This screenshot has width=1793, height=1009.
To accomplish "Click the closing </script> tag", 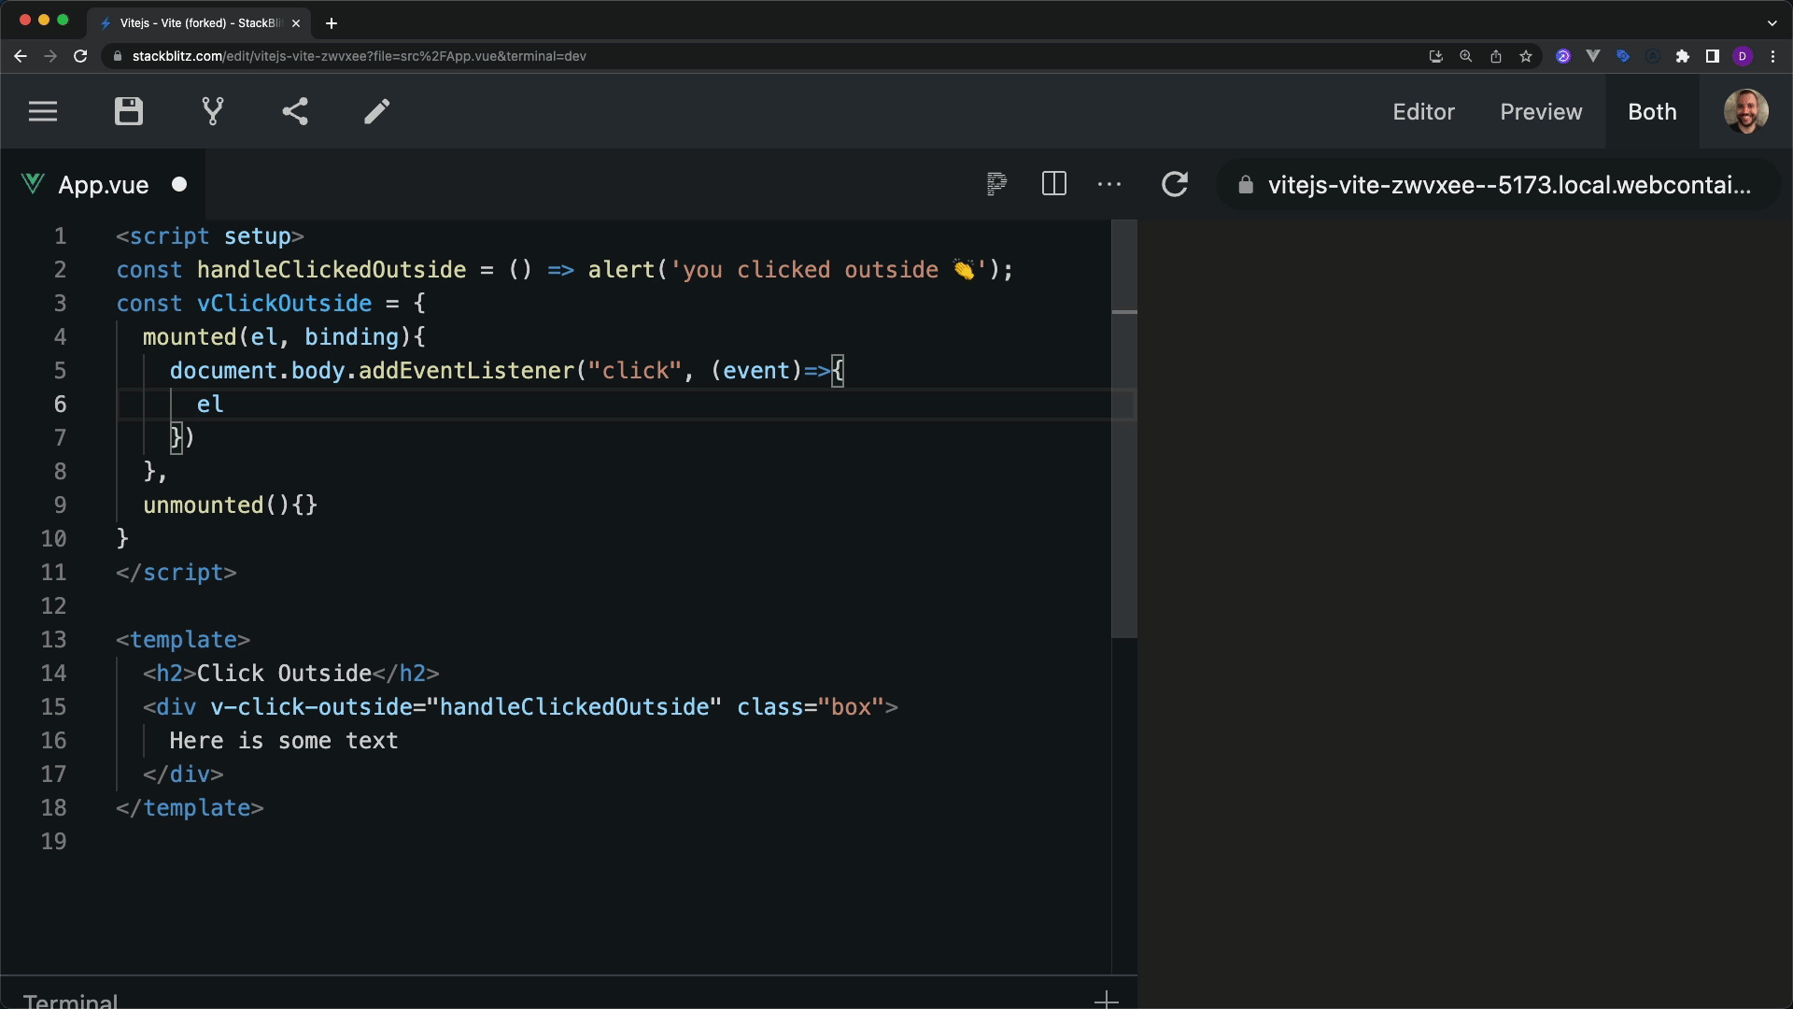I will pyautogui.click(x=176, y=572).
